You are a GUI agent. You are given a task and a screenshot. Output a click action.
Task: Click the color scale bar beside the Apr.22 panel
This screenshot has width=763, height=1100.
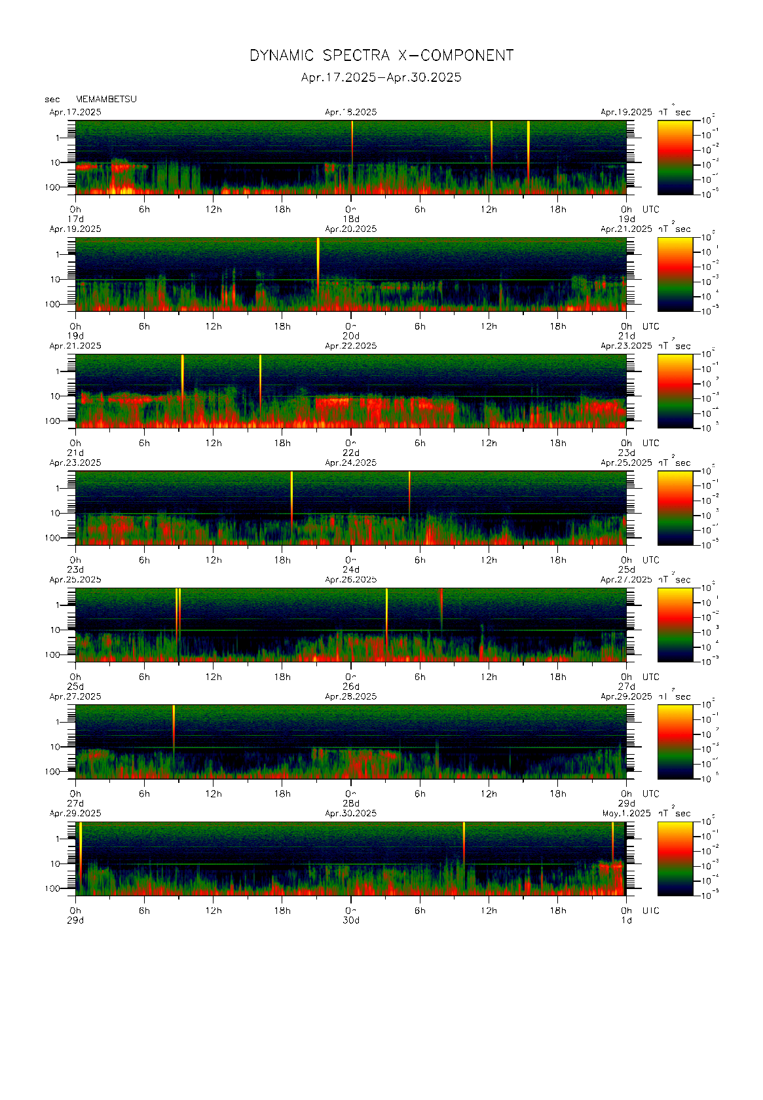point(675,391)
